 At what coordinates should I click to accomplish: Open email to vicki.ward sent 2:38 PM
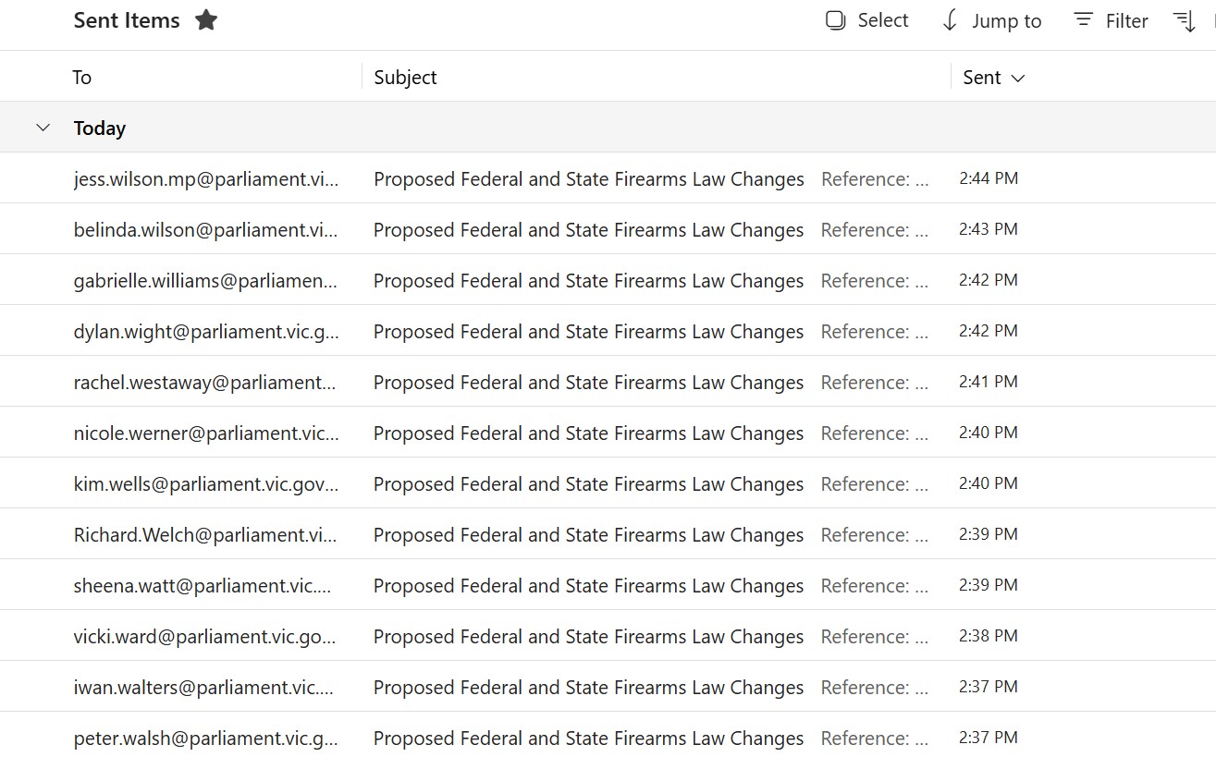click(x=588, y=637)
